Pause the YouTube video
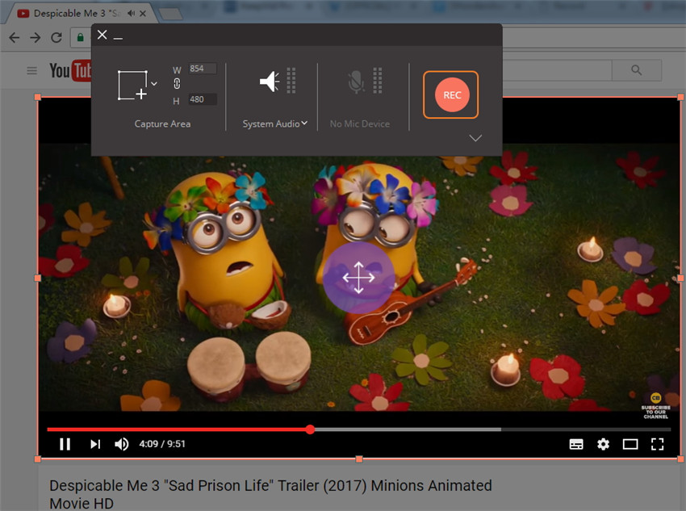The image size is (686, 511). coord(65,444)
